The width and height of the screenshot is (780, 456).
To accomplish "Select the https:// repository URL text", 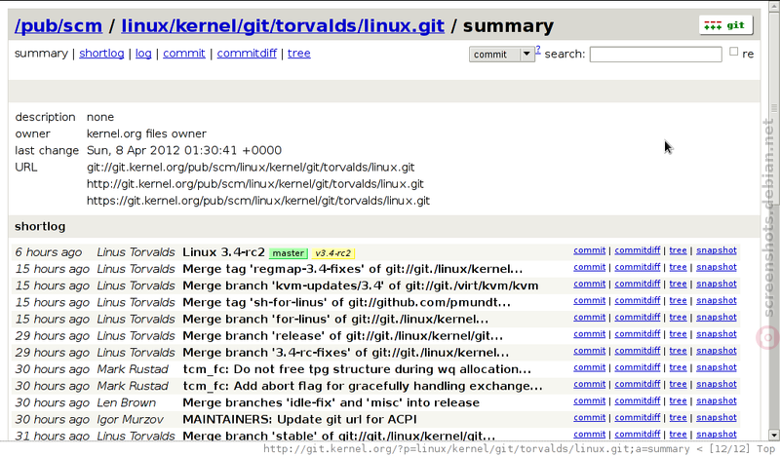I will tap(258, 201).
